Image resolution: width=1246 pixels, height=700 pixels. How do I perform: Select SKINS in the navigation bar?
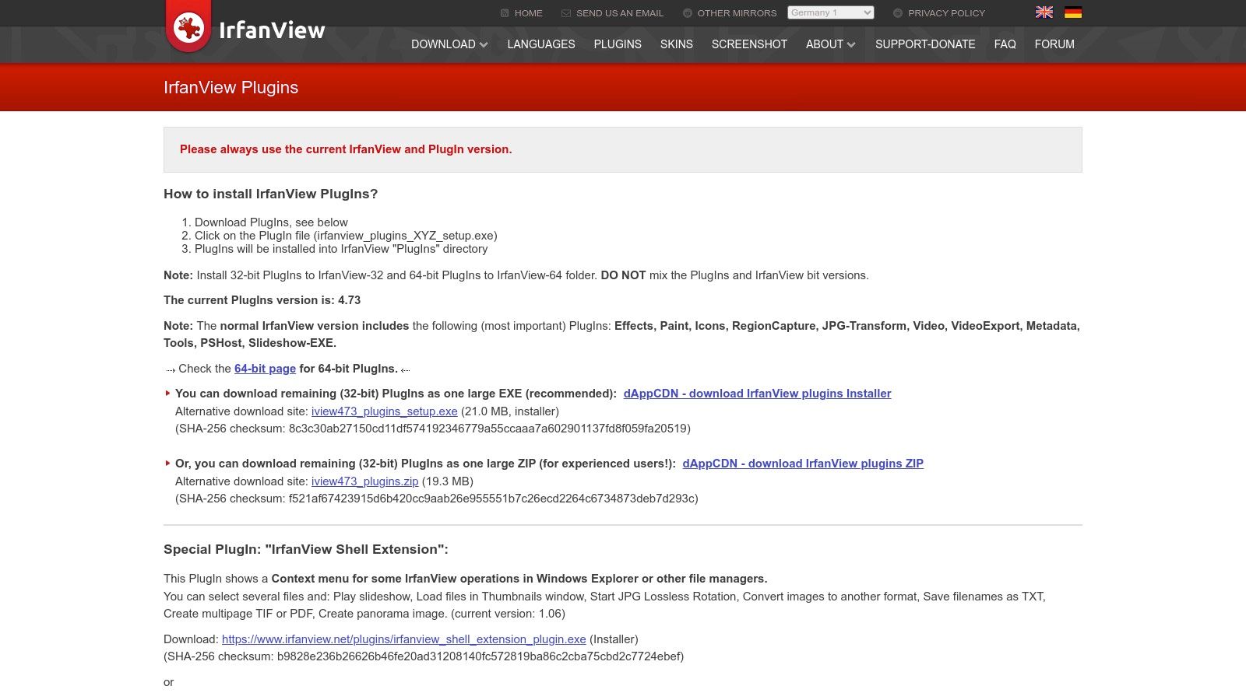coord(676,44)
